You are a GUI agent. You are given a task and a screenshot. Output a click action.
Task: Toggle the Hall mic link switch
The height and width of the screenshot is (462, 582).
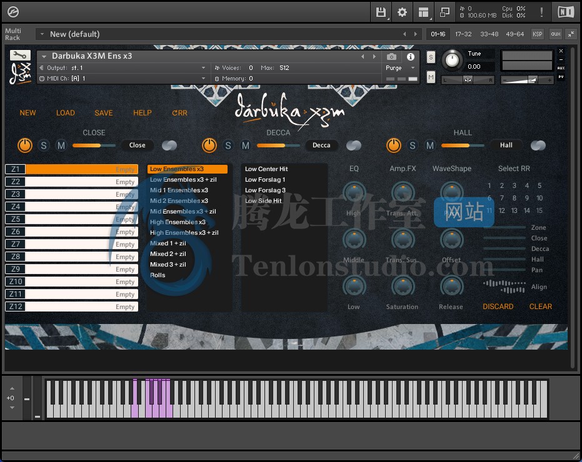(538, 145)
